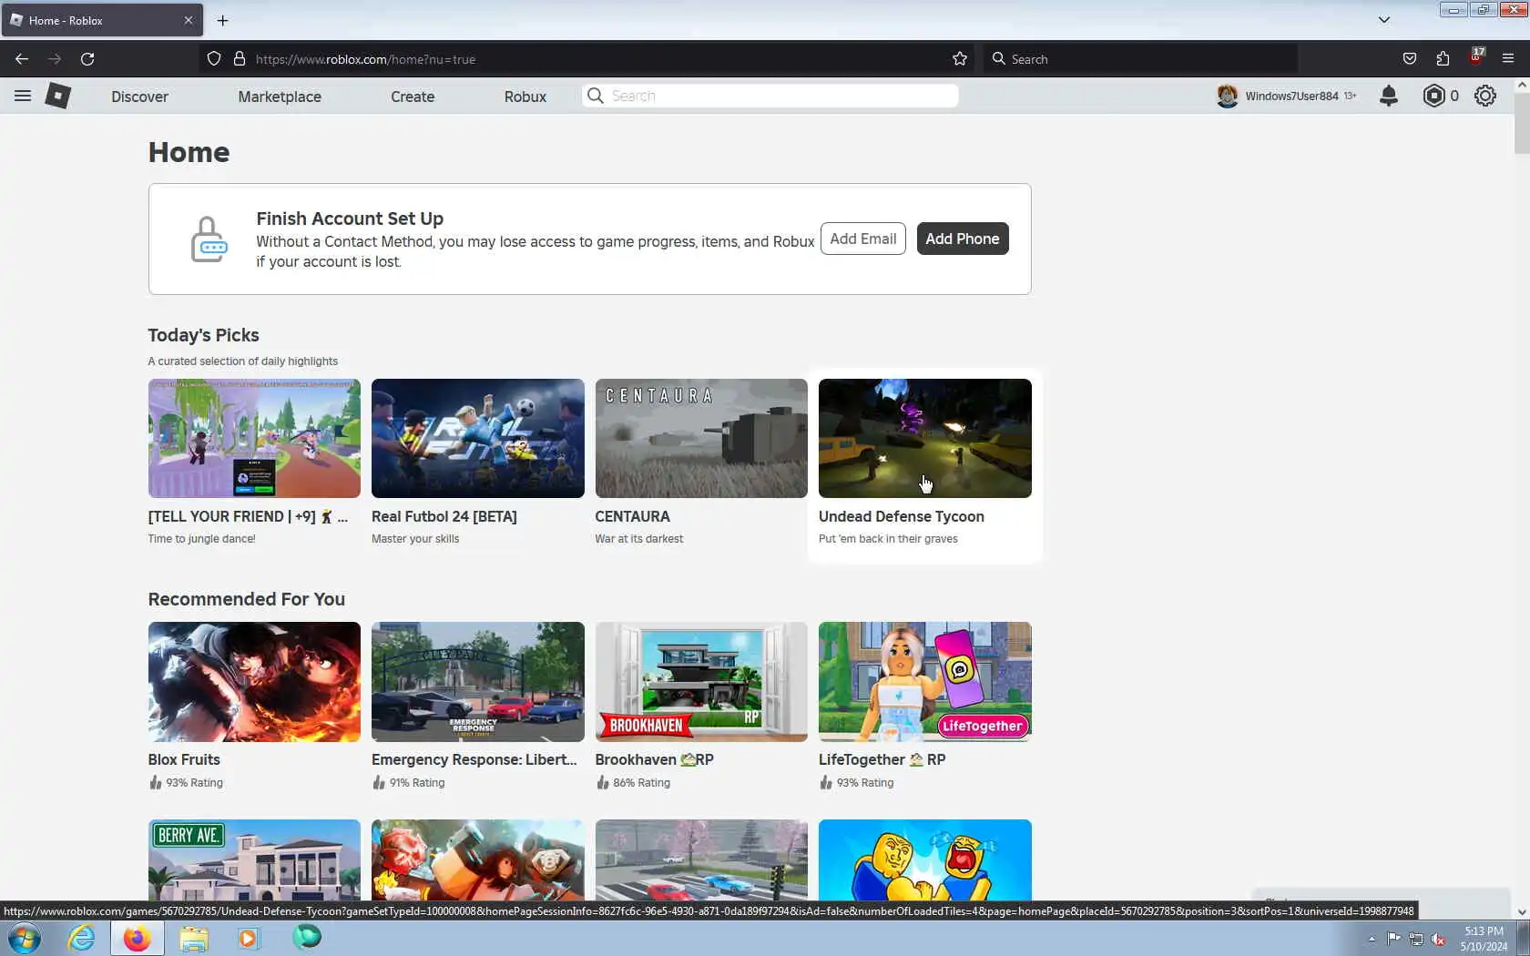
Task: Expand the list all tabs dropdown
Action: click(1383, 20)
